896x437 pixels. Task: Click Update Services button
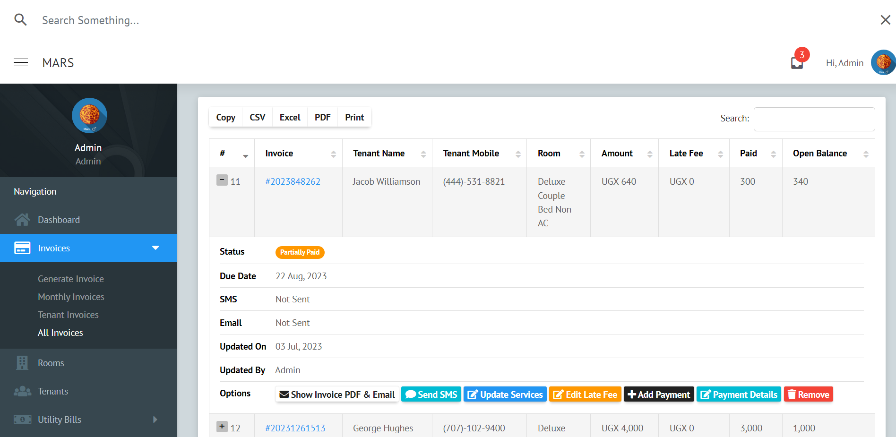coord(505,394)
